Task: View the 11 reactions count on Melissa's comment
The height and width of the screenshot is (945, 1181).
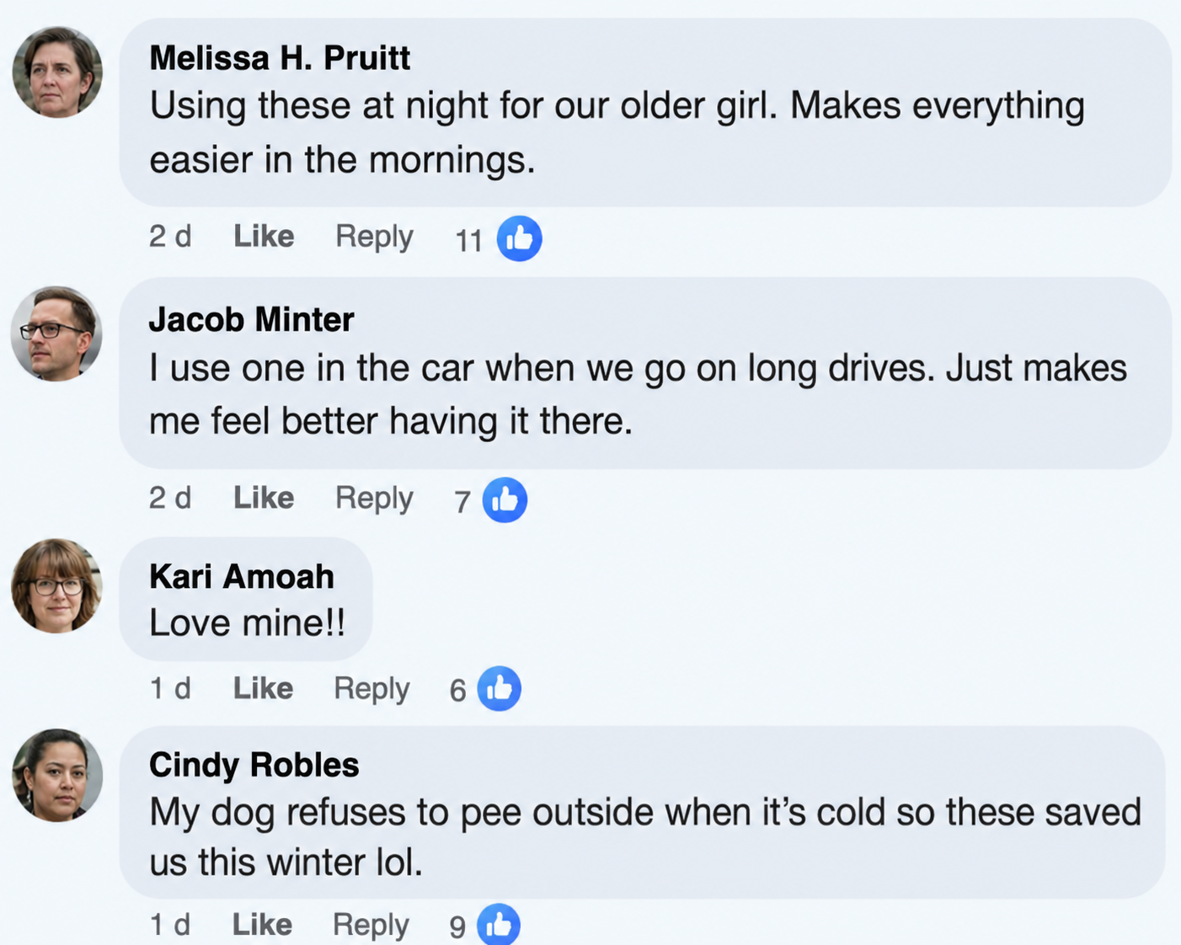Action: tap(468, 241)
